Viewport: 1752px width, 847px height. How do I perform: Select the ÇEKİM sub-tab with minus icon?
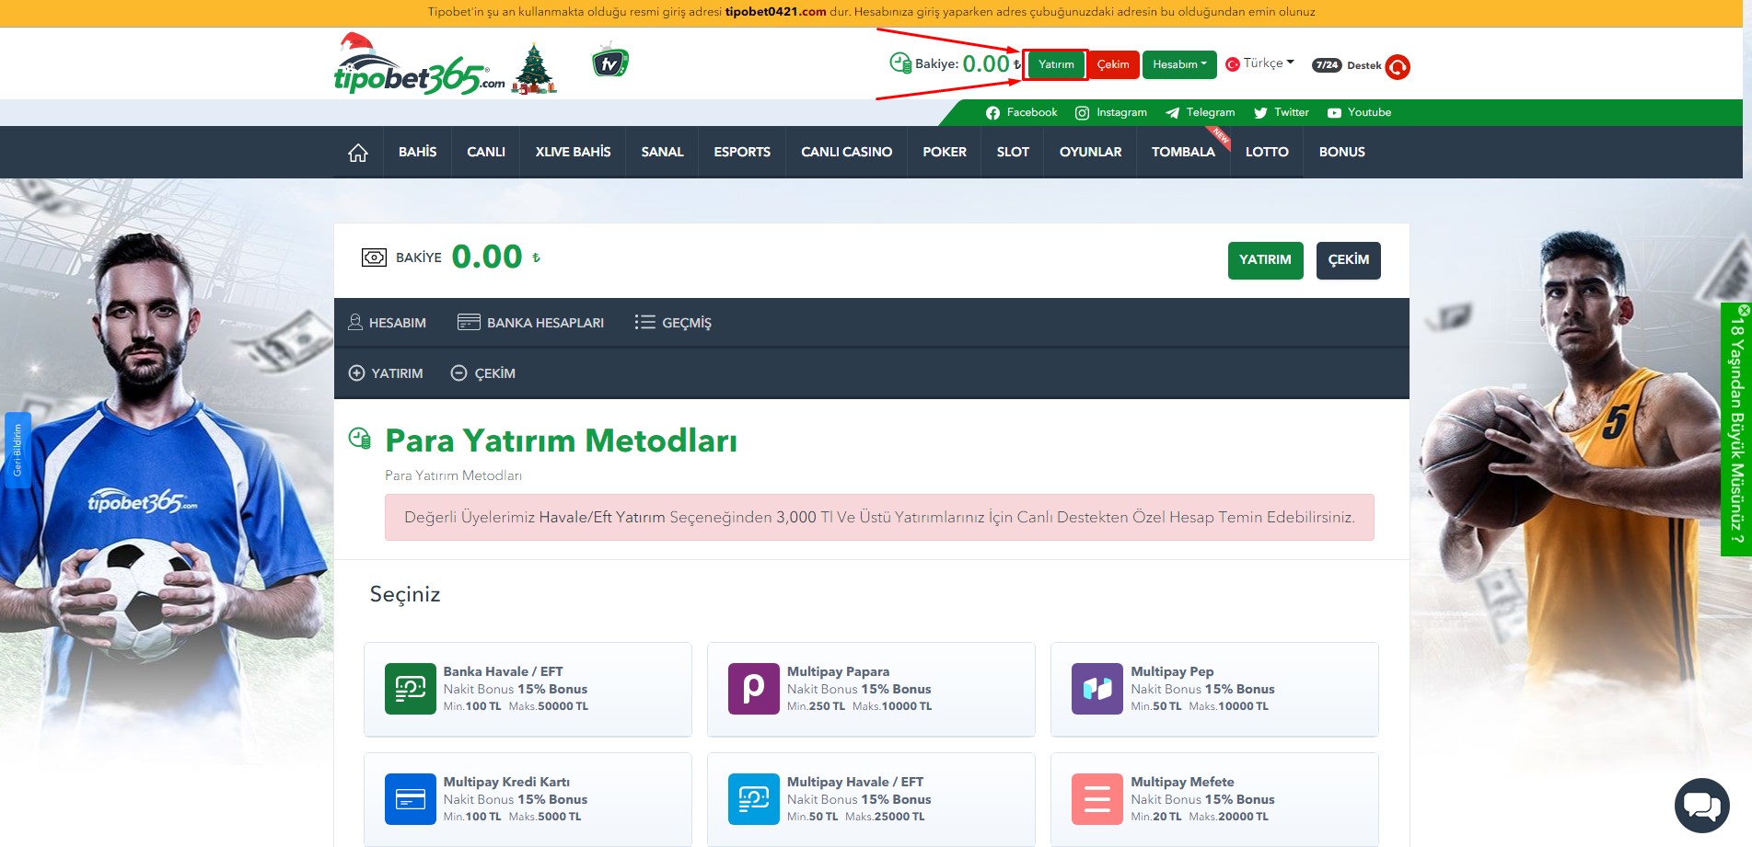click(482, 373)
